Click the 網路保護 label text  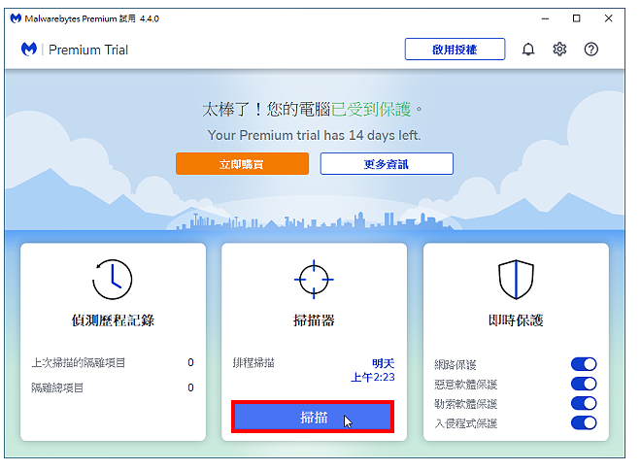tap(455, 364)
